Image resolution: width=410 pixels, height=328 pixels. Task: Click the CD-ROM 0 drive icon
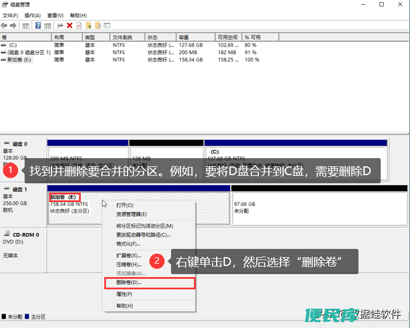(7, 233)
